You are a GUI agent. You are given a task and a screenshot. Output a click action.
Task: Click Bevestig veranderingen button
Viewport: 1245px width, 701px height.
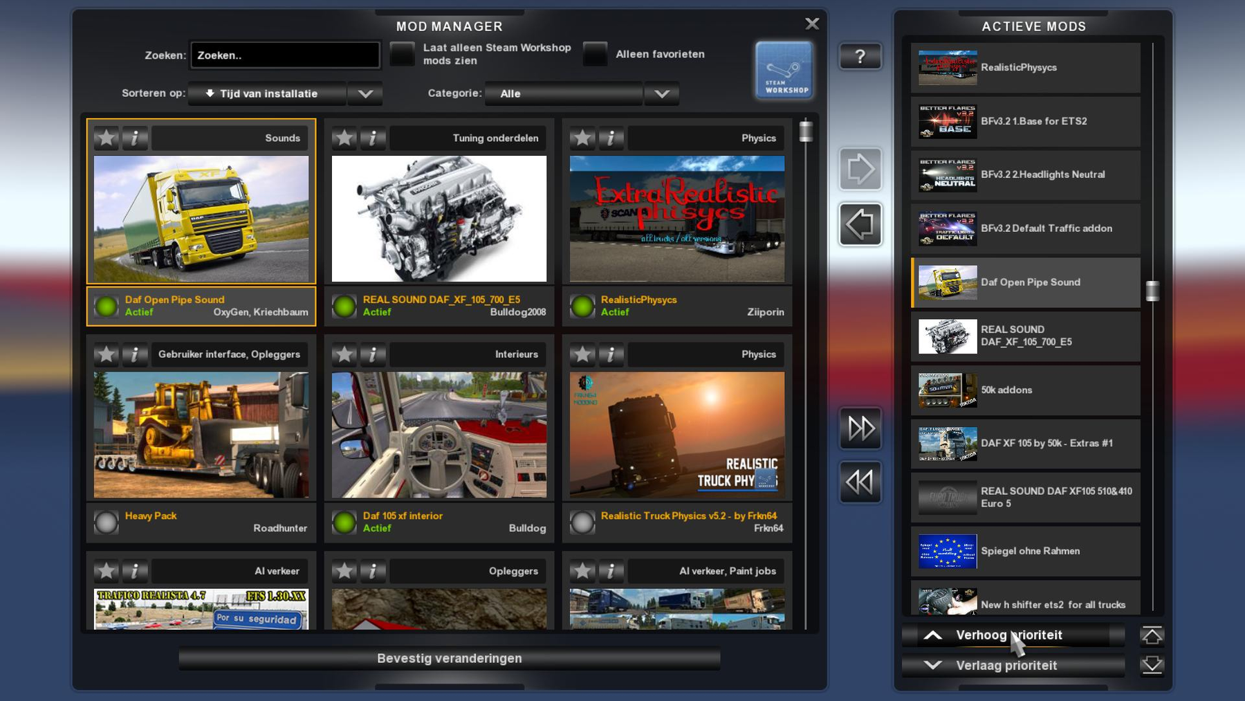tap(450, 658)
